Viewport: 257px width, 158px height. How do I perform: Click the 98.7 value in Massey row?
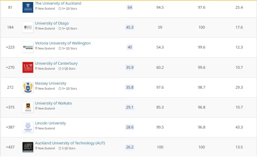pos(201,87)
